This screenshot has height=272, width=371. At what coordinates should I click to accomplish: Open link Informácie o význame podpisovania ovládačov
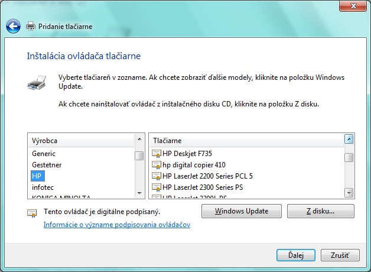tap(117, 225)
